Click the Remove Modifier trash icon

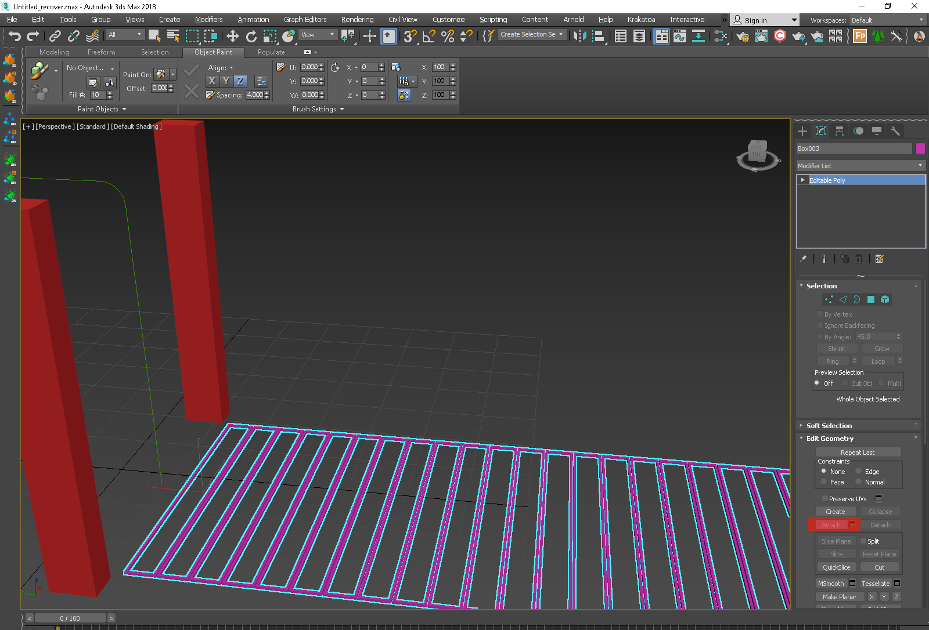[859, 259]
